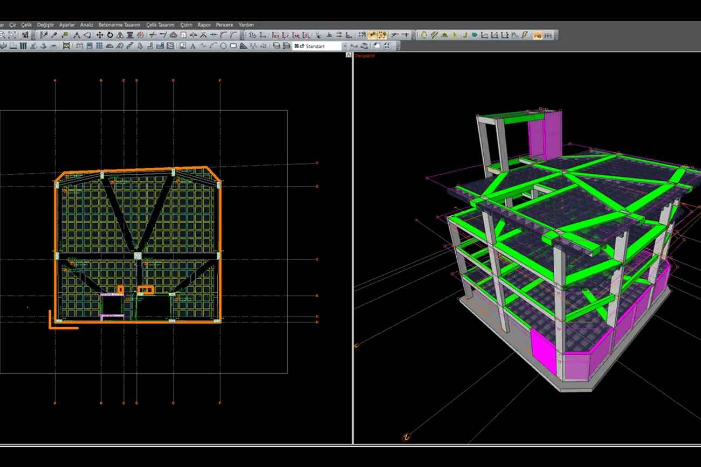701x467 pixels.
Task: Click the Perspektif view label
Action: (x=366, y=56)
